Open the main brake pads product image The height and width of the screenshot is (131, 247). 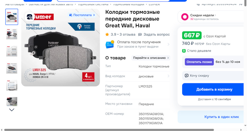(x=60, y=48)
